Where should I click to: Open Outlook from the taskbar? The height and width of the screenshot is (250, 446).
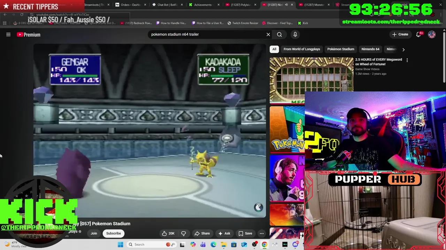tap(244, 244)
